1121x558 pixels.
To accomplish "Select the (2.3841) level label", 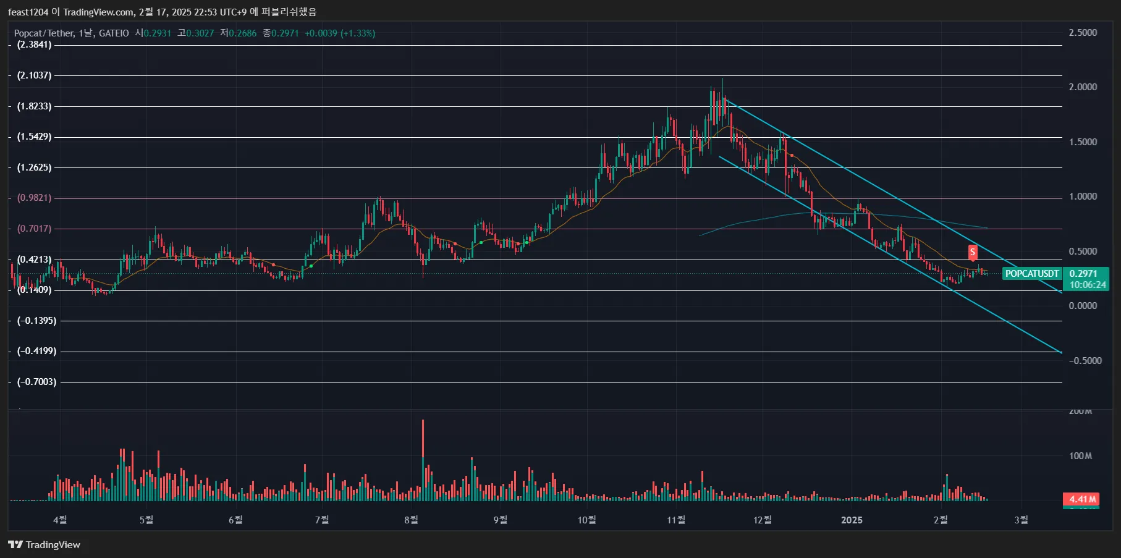I will point(34,44).
